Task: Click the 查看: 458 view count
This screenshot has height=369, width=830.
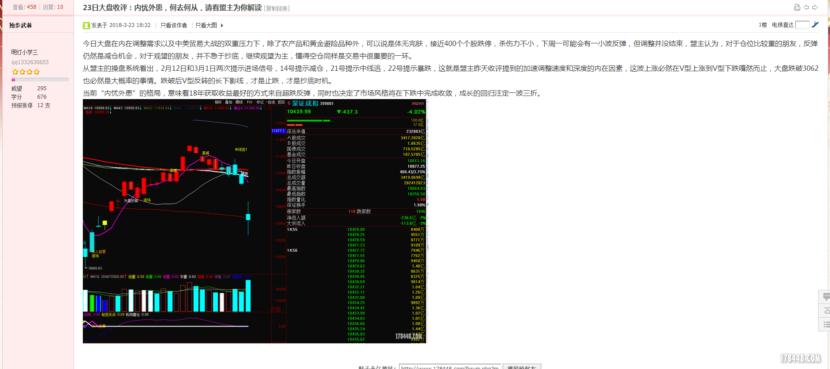Action: coord(24,7)
